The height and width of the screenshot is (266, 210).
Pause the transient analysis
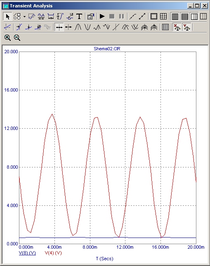[122, 16]
